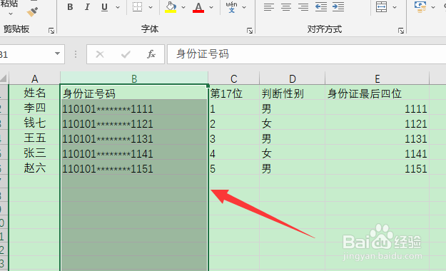
Task: Open alignment settings dialog launcher
Action: tap(401, 31)
